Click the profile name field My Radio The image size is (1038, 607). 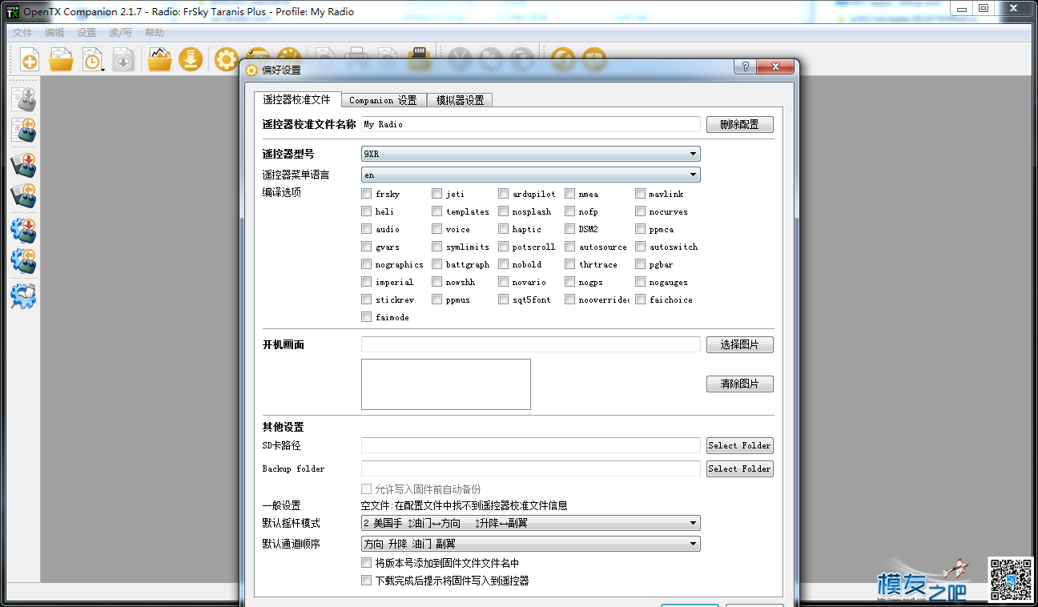[531, 124]
